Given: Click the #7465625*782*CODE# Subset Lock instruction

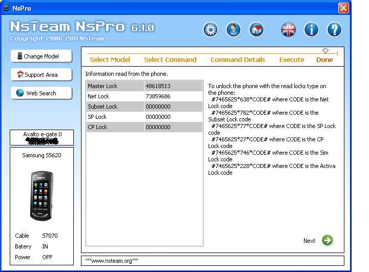Looking at the screenshot, I should (263, 116).
